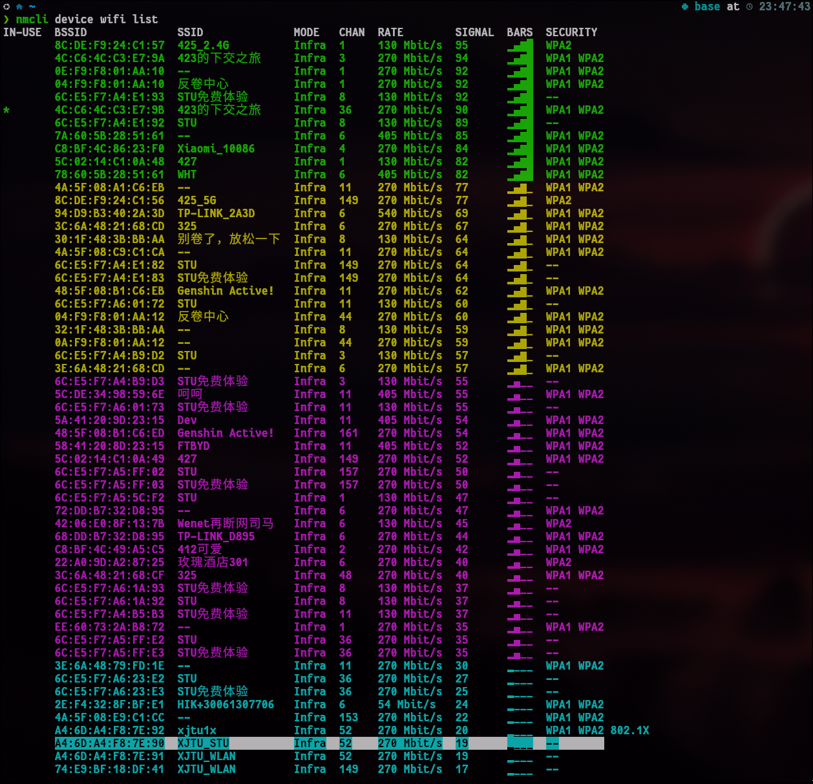The image size is (813, 784).
Task: Click the 23:47:43 timestamp
Action: 784,6
